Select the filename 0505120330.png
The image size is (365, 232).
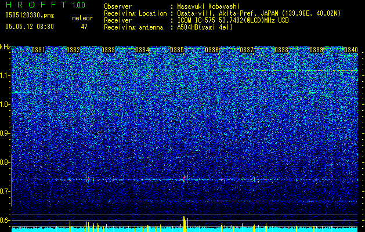click(x=30, y=15)
